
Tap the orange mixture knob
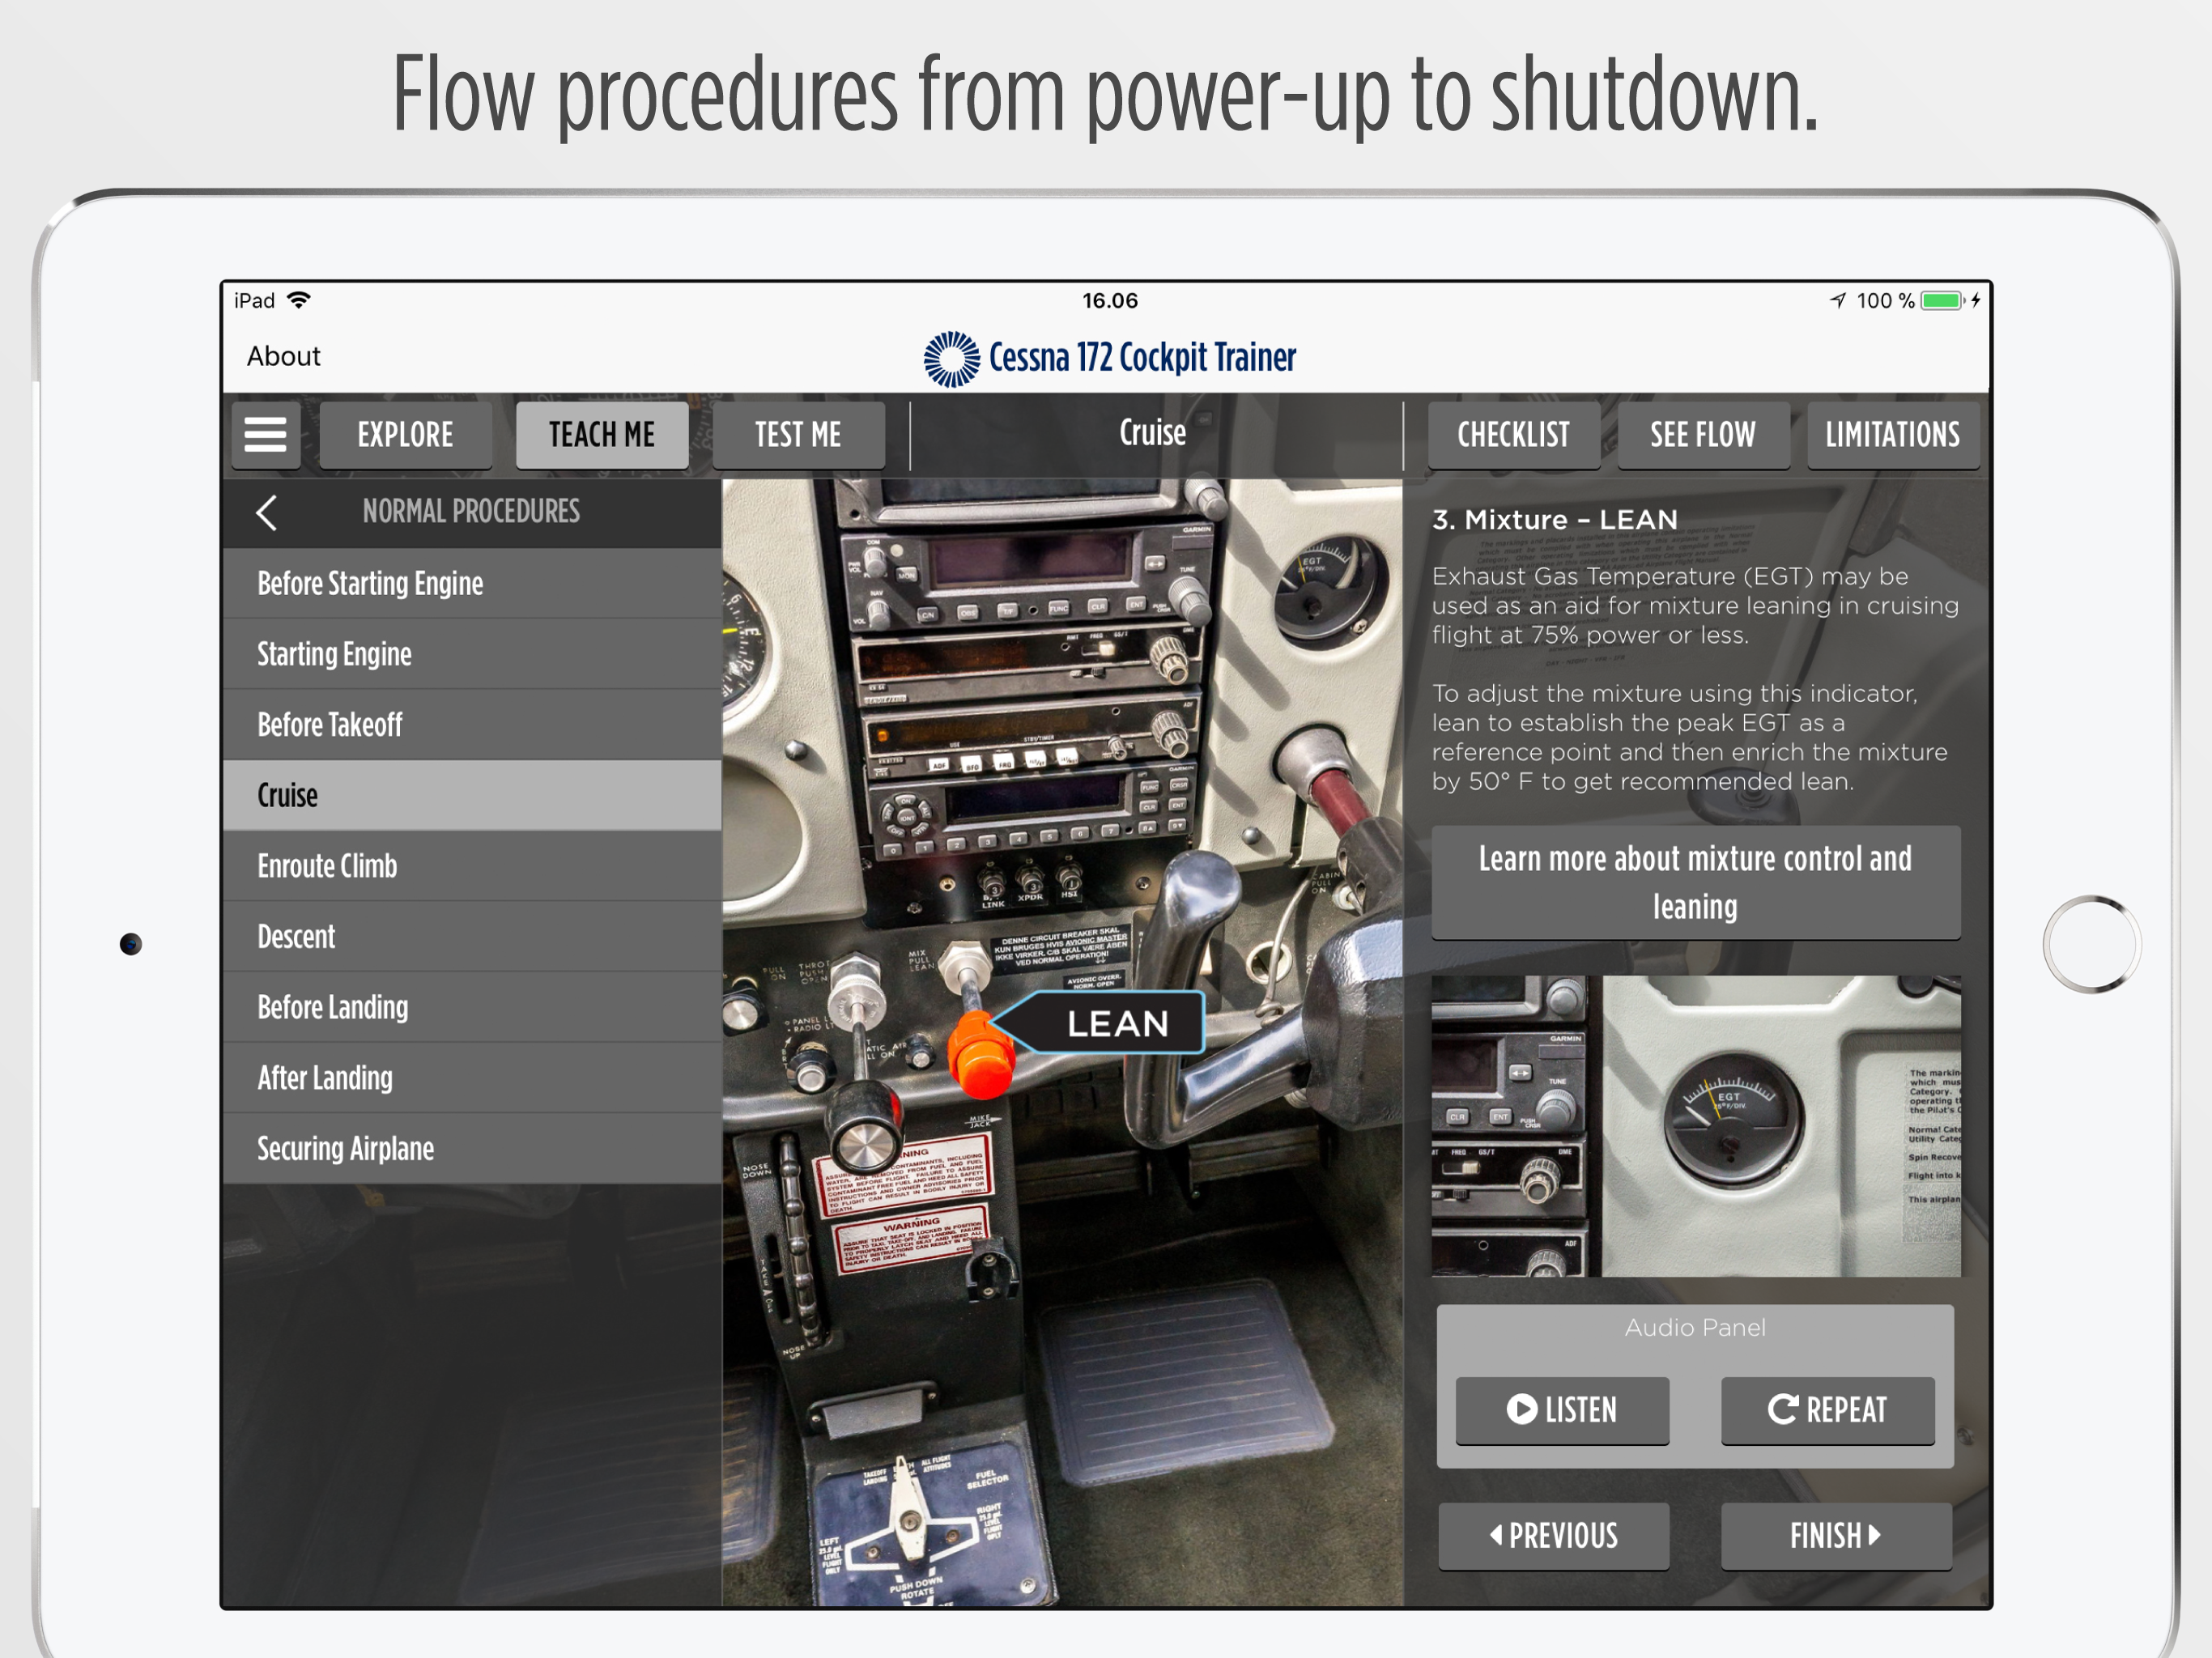pyautogui.click(x=980, y=1056)
